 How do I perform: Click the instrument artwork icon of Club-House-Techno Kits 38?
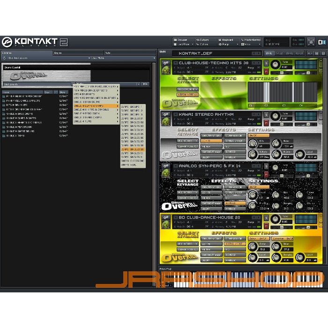pos(166,70)
